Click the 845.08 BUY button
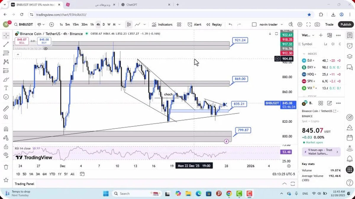 point(44,41)
